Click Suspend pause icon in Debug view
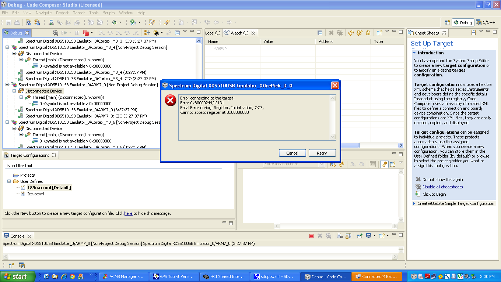This screenshot has width=501, height=282. [77, 33]
